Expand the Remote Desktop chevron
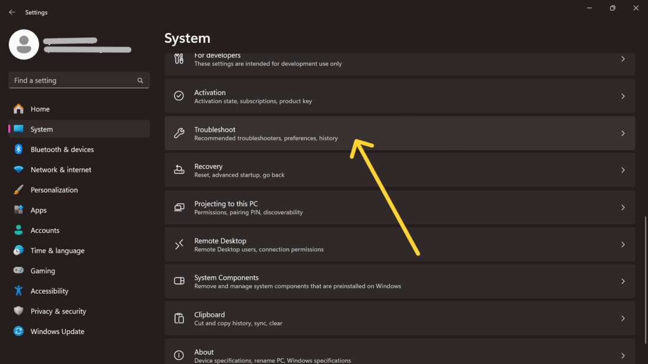 (623, 244)
